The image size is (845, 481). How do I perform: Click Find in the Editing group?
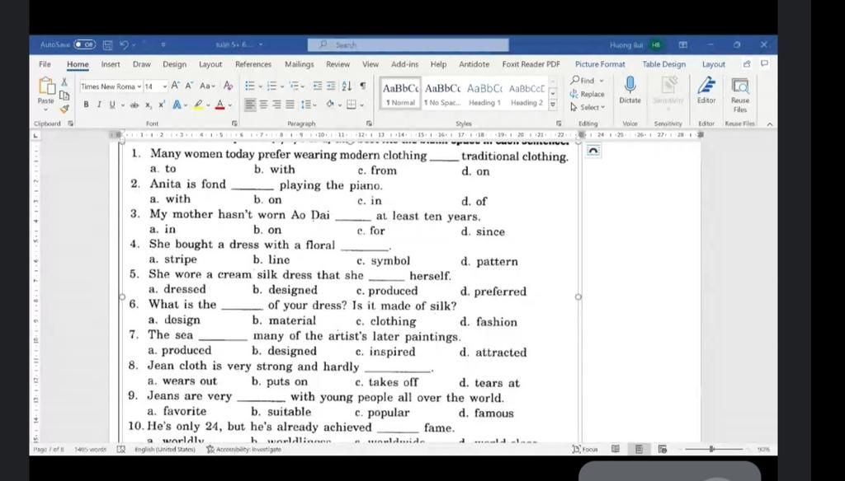coord(587,80)
